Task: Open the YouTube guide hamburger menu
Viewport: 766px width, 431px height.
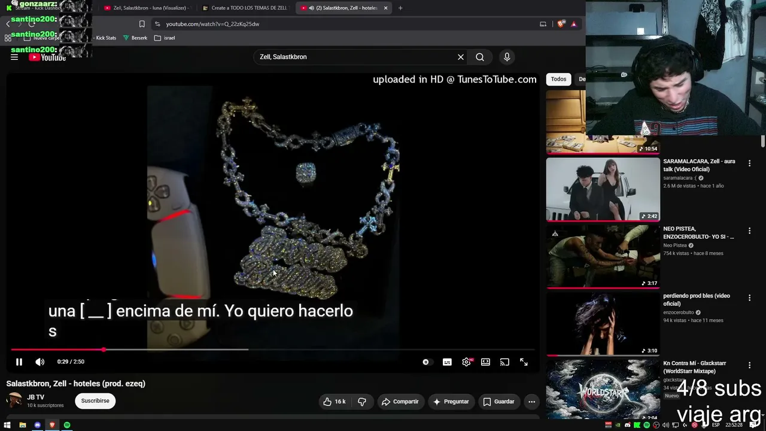Action: point(14,57)
